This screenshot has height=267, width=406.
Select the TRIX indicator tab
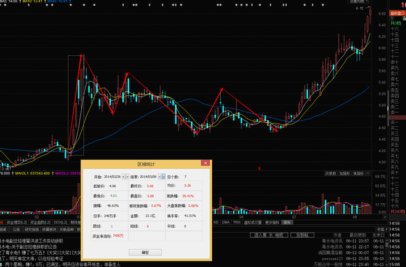tap(237, 222)
